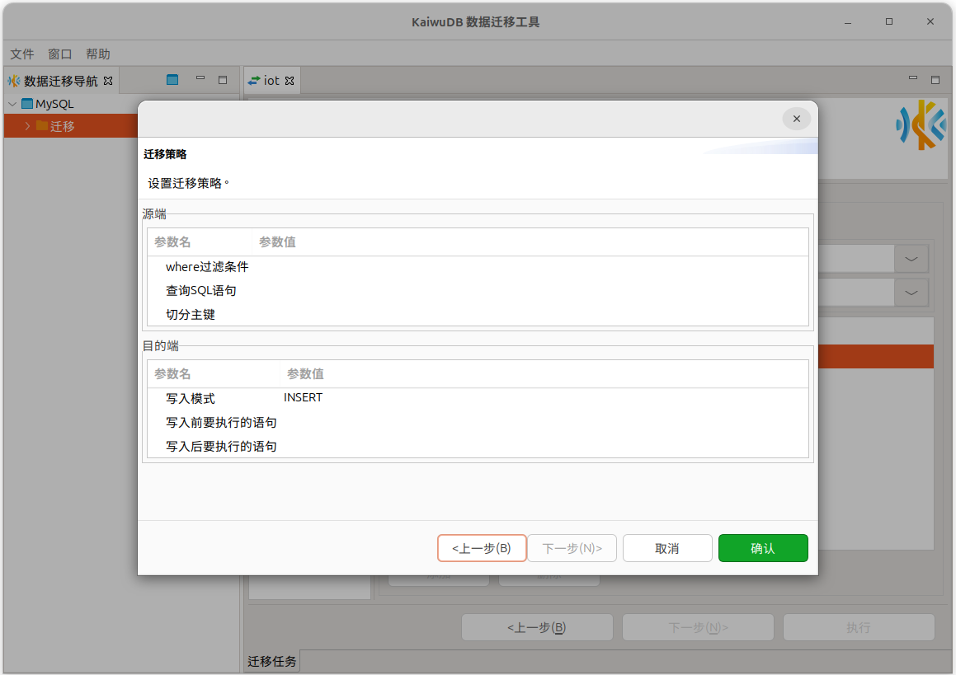The width and height of the screenshot is (956, 675).
Task: Close the iot editor tab
Action: click(290, 81)
